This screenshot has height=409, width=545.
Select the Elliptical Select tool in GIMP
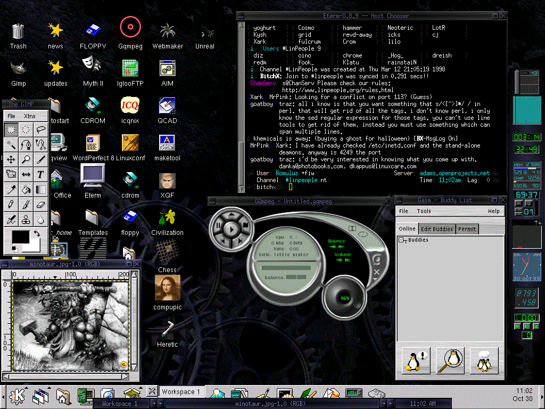click(26, 130)
